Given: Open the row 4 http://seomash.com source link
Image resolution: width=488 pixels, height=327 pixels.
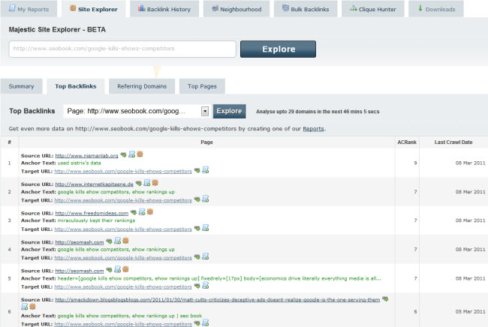Looking at the screenshot, I should pos(80,242).
